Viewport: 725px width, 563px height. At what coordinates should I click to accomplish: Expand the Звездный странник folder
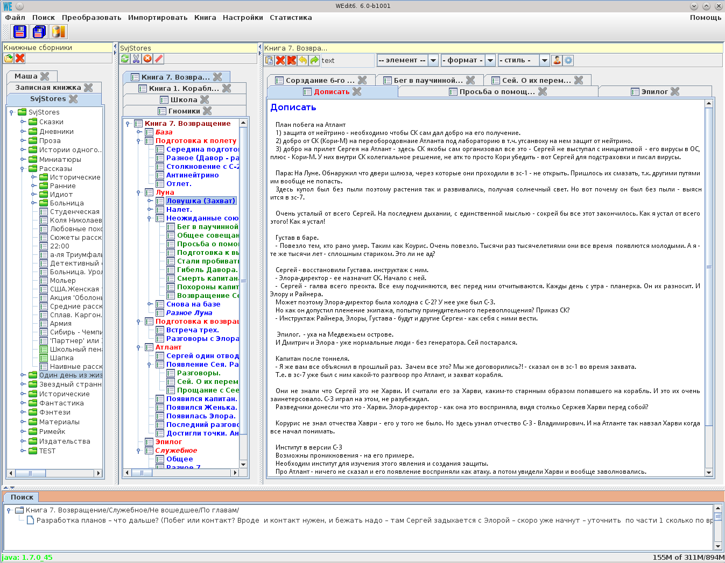(x=23, y=384)
